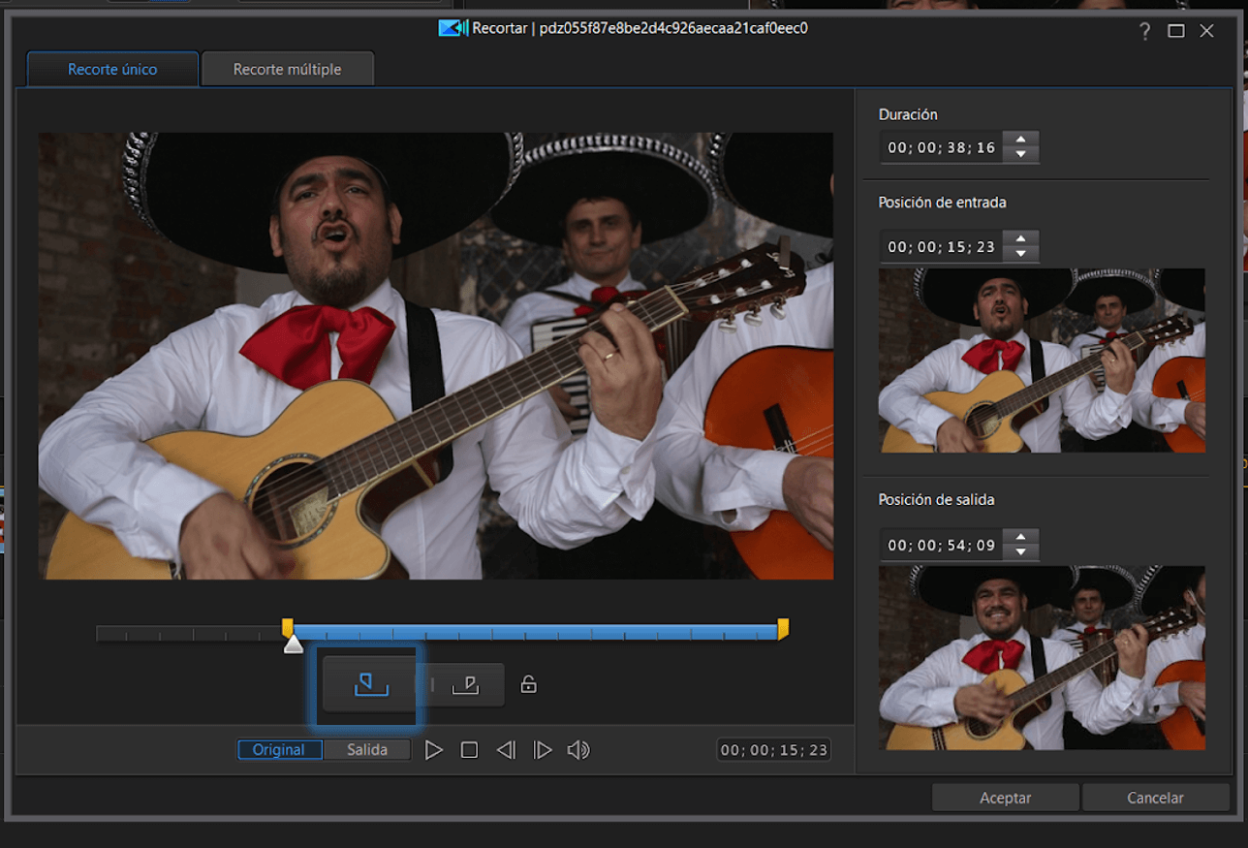This screenshot has width=1248, height=848.
Task: Click the white playhead triangle on trim bar
Action: [294, 644]
